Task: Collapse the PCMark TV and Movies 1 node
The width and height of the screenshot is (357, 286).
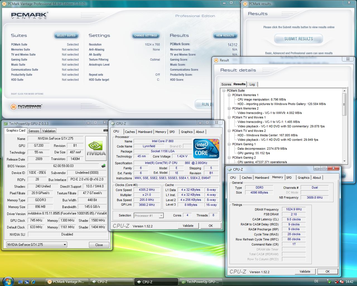Action: tap(229, 117)
